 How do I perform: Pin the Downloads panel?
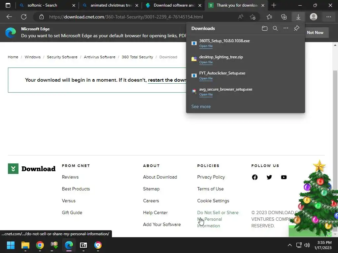297,28
